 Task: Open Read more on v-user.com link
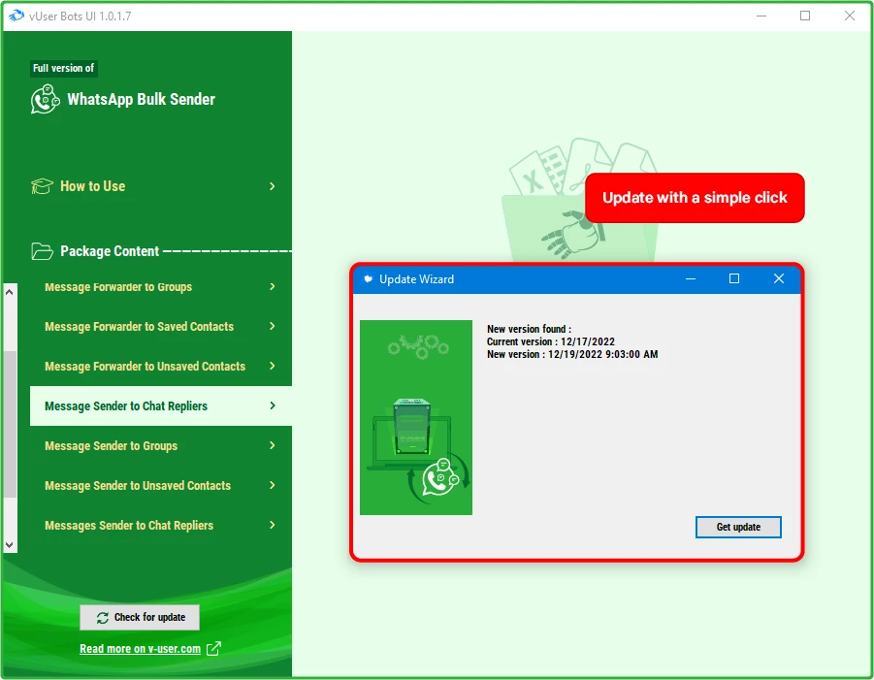point(140,649)
